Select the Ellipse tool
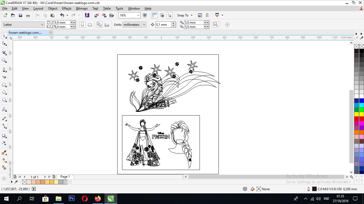The image size is (364, 204). [x=4, y=92]
